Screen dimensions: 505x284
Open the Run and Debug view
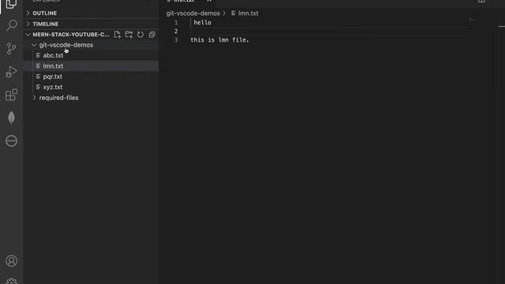(12, 72)
